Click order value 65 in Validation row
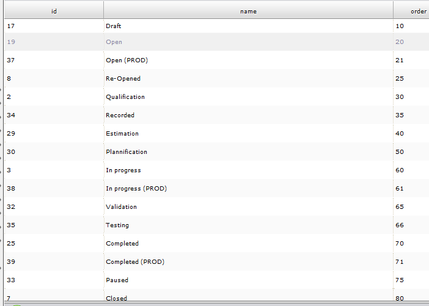The height and width of the screenshot is (306, 429). click(x=400, y=207)
